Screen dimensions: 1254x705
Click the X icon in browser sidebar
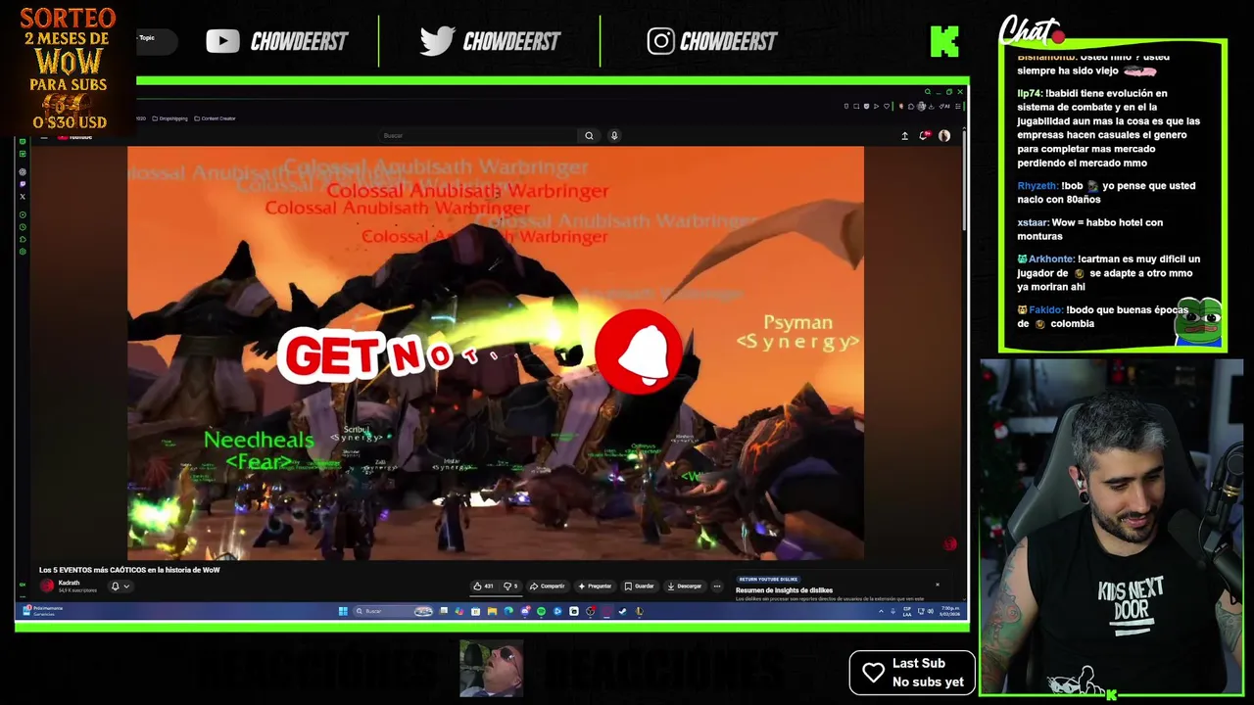pos(23,197)
